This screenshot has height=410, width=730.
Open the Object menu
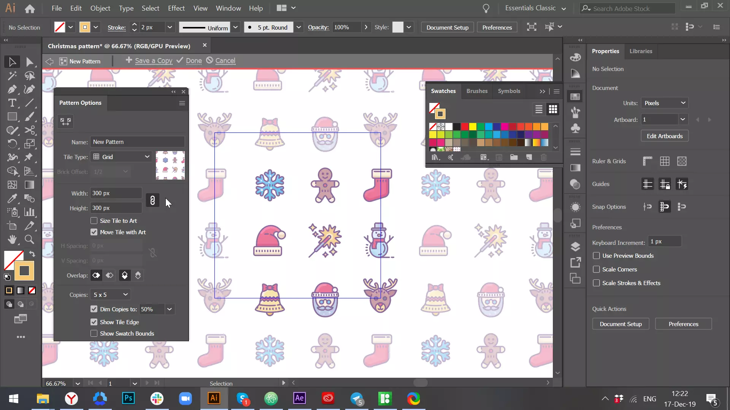coord(100,8)
